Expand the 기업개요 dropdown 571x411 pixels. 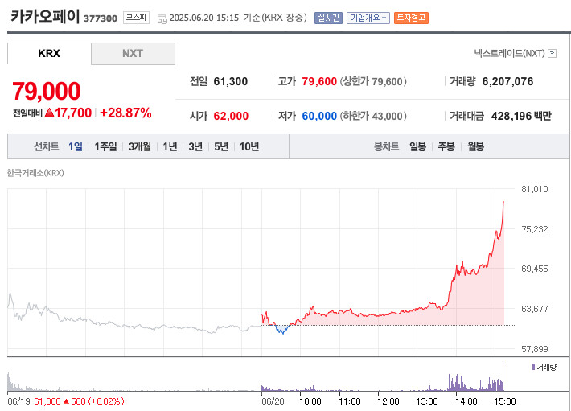tap(368, 18)
